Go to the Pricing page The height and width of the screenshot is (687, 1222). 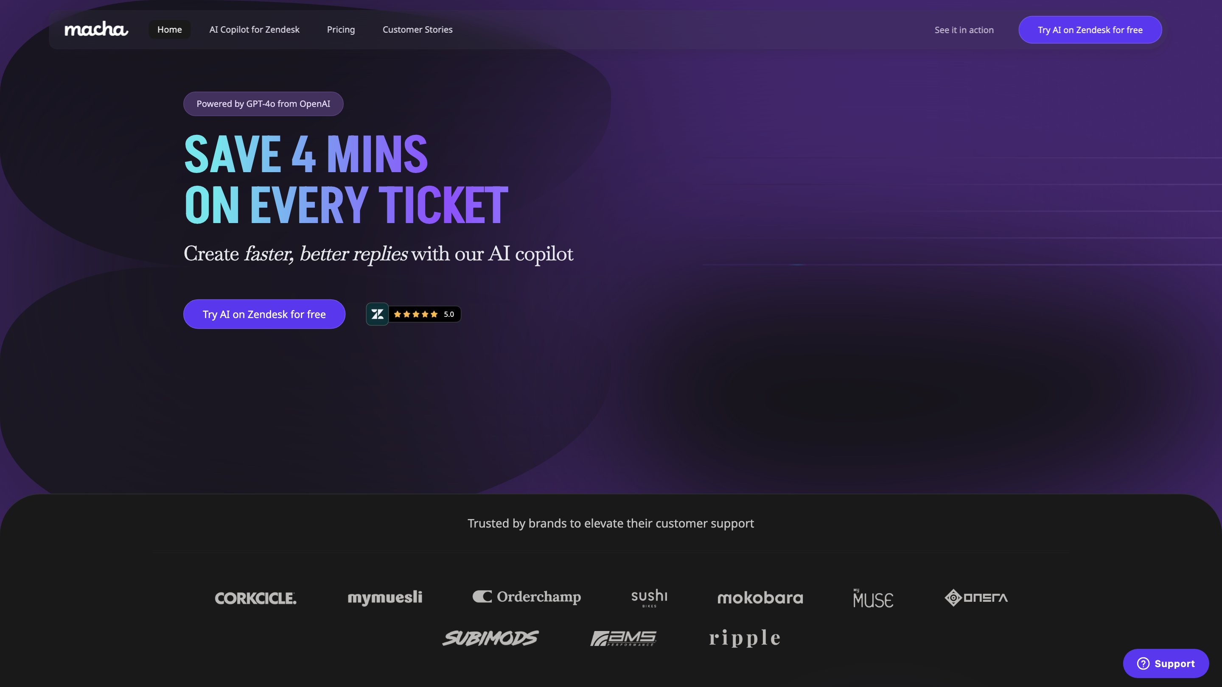coord(341,29)
